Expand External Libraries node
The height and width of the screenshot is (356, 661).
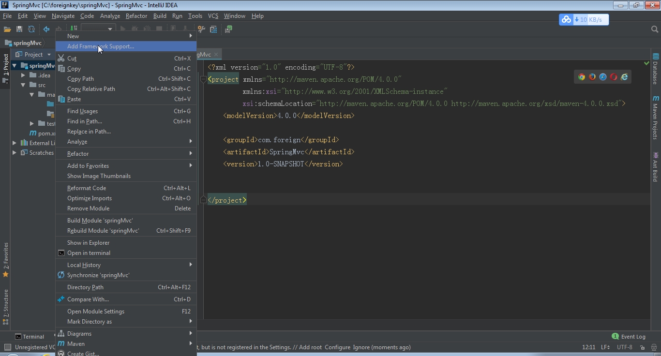15,143
